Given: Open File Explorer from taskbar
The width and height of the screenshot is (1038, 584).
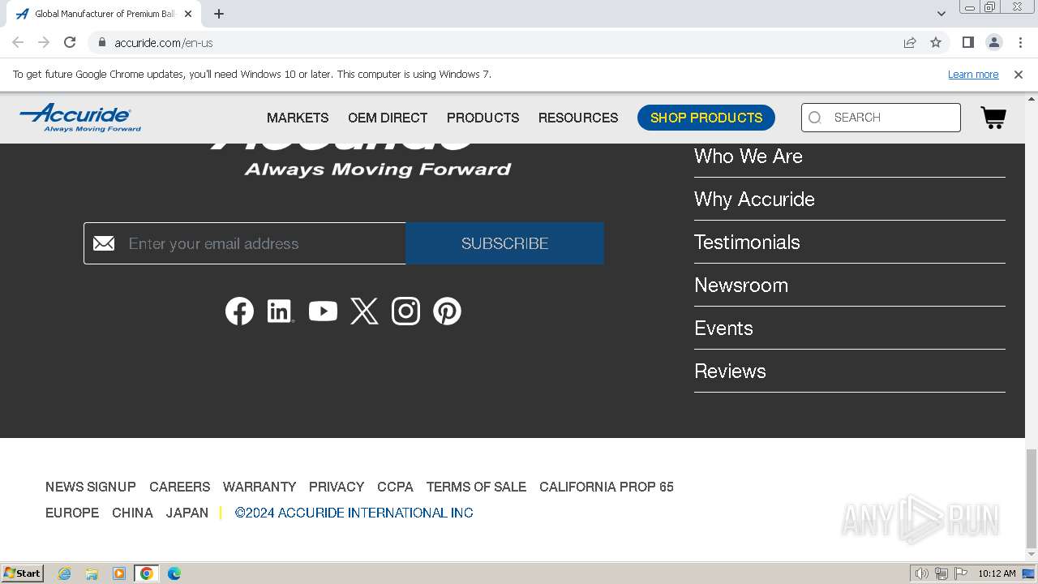Looking at the screenshot, I should coord(92,573).
